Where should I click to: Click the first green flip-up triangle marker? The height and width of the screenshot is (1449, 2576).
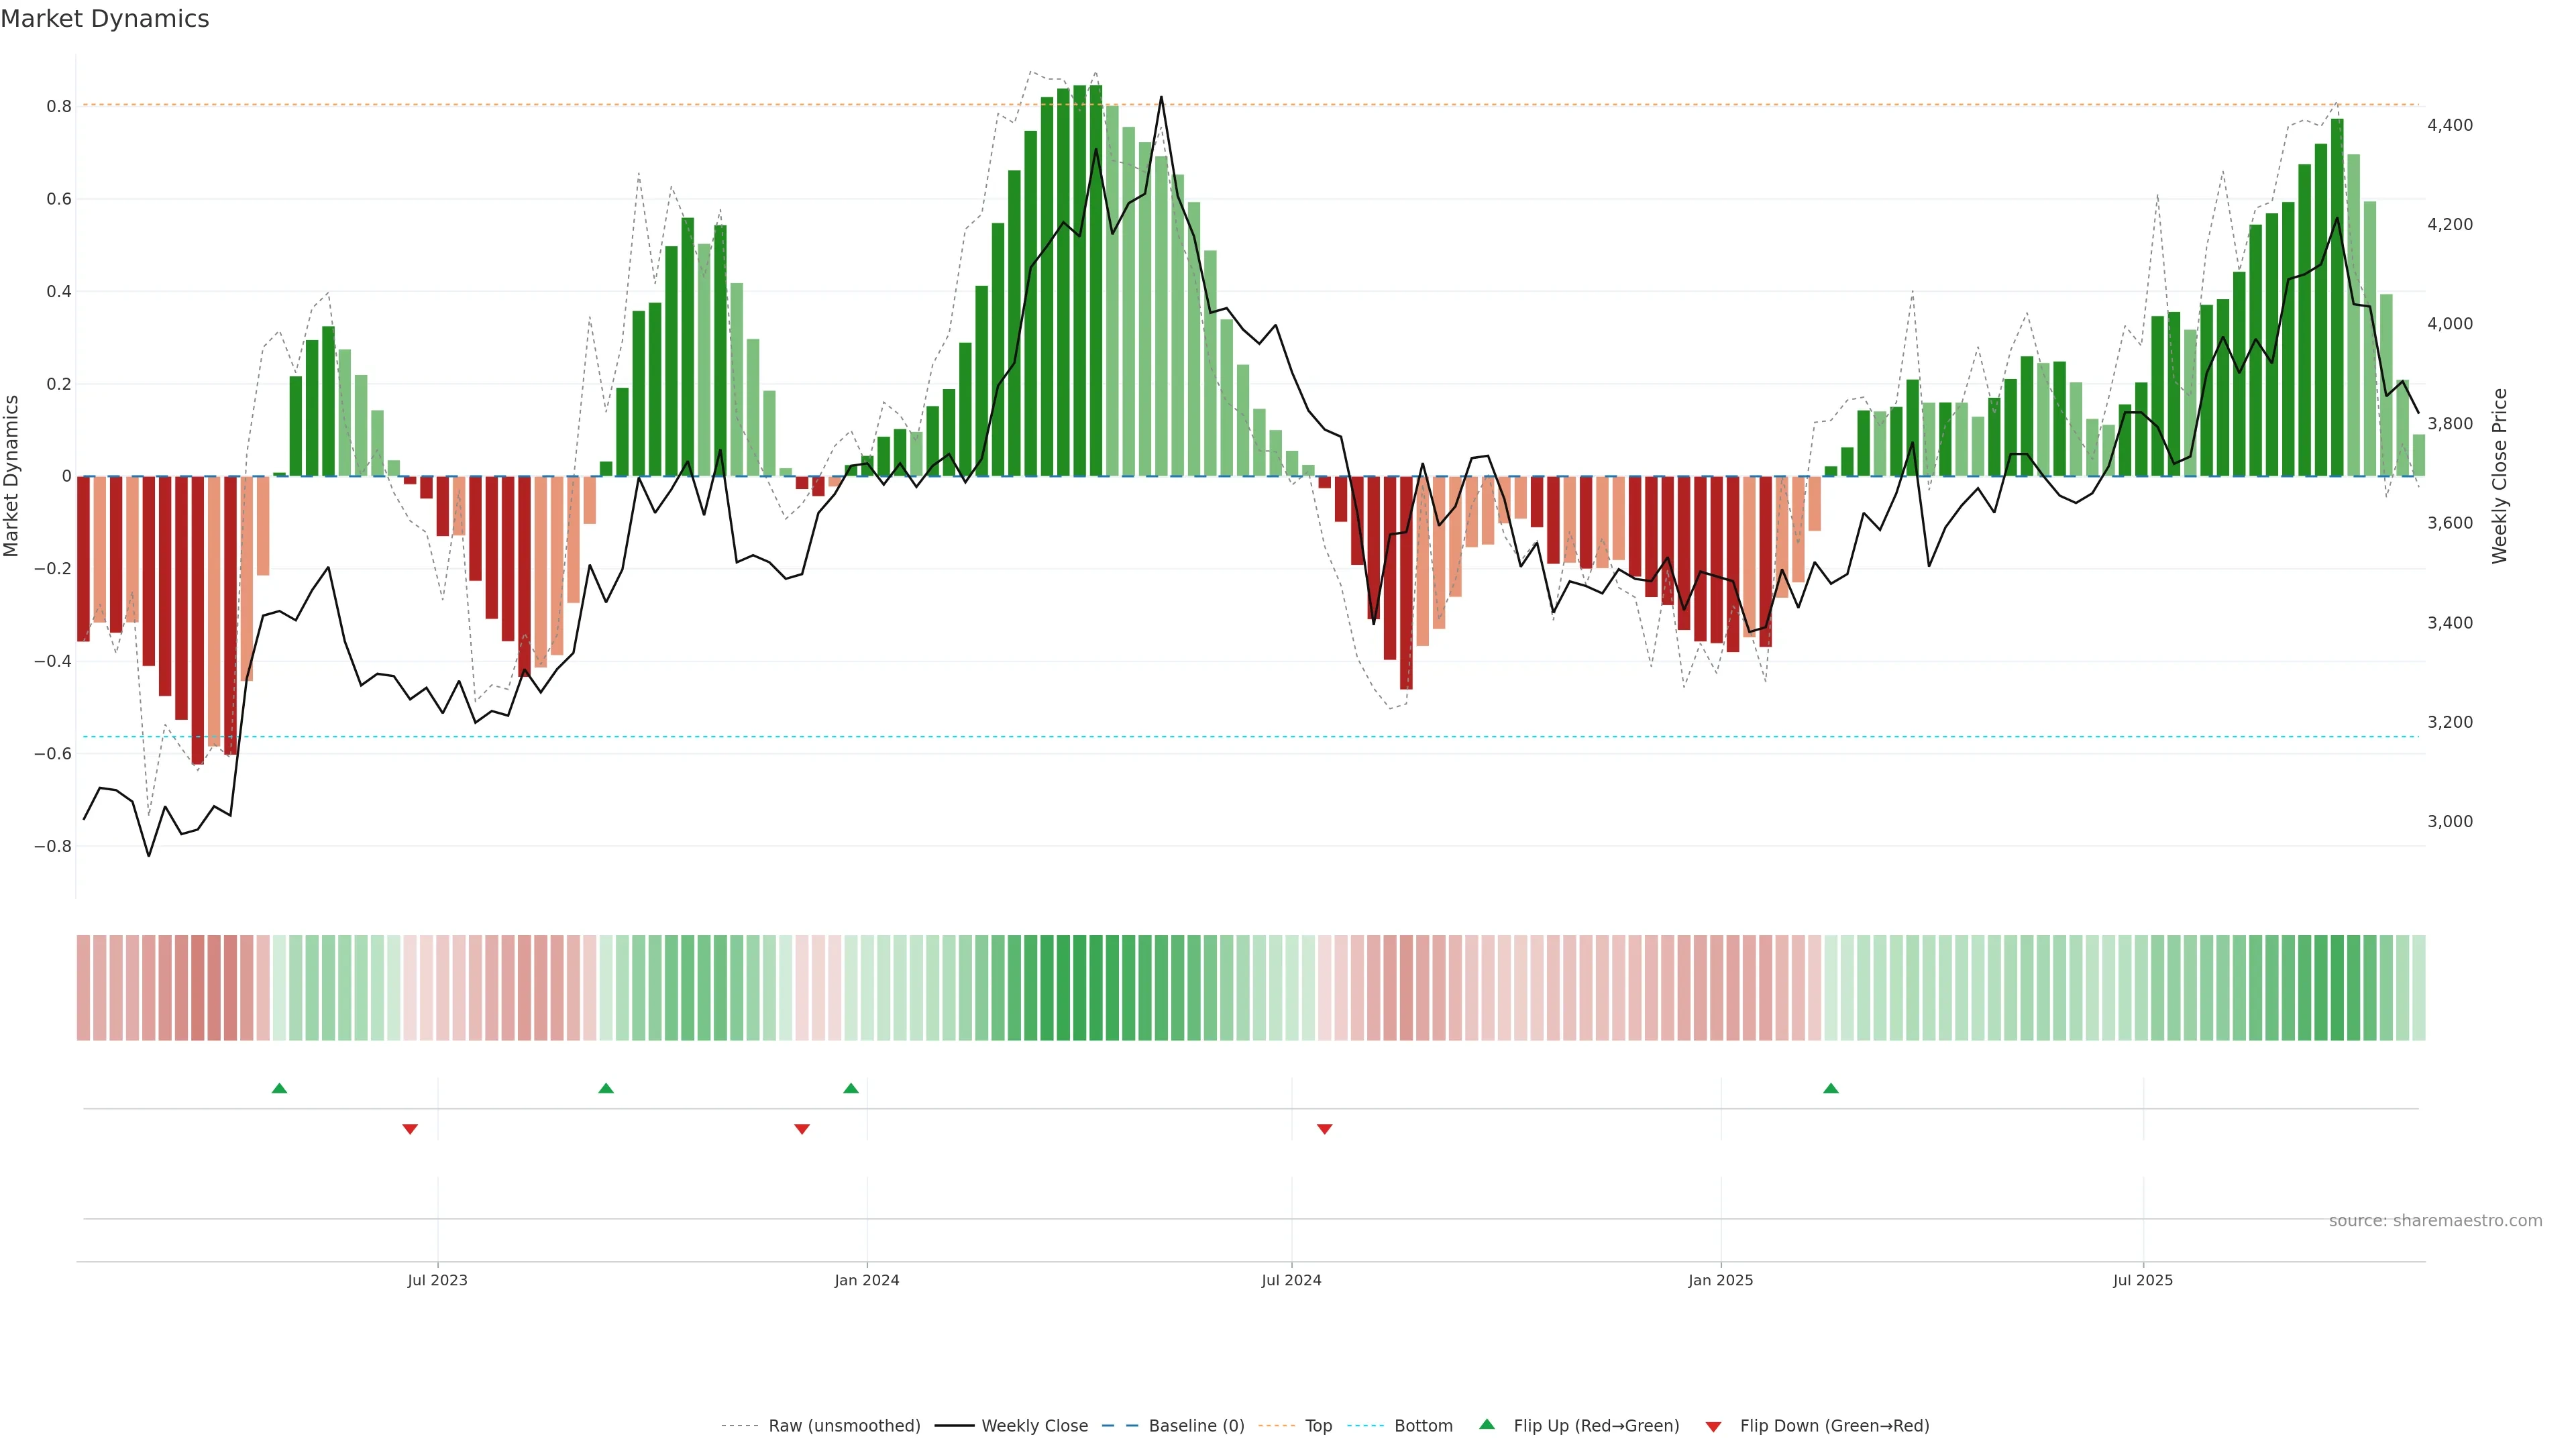coord(279,1088)
